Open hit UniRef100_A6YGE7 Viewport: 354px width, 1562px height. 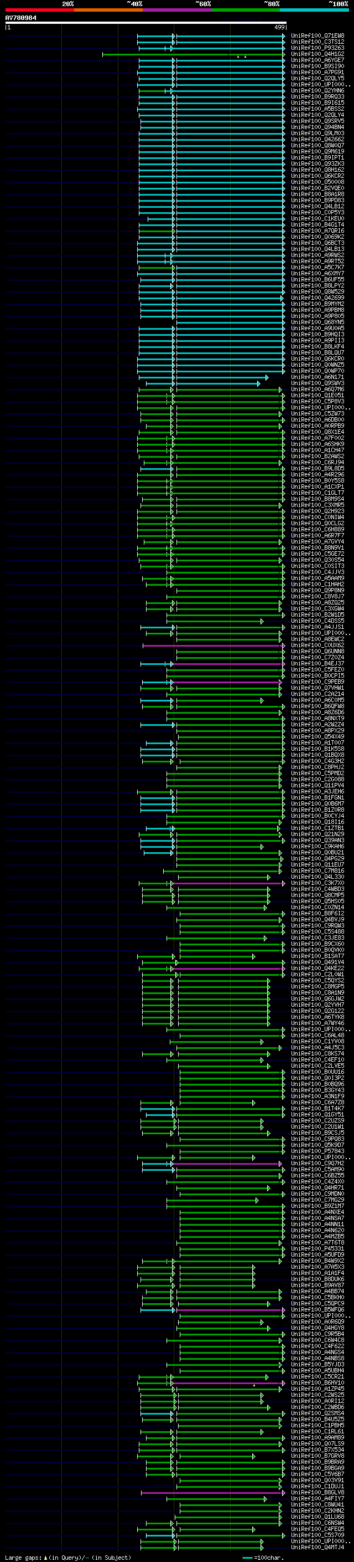click(x=317, y=60)
